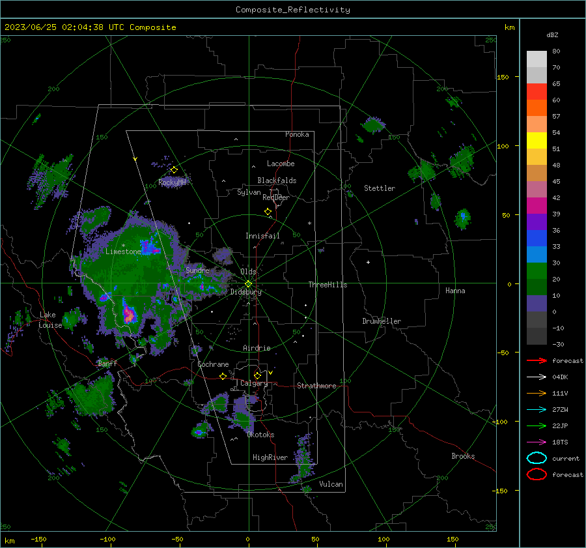Click the cyan current ellipse legend icon
Viewport: 586px width, 548px height.
pos(537,458)
